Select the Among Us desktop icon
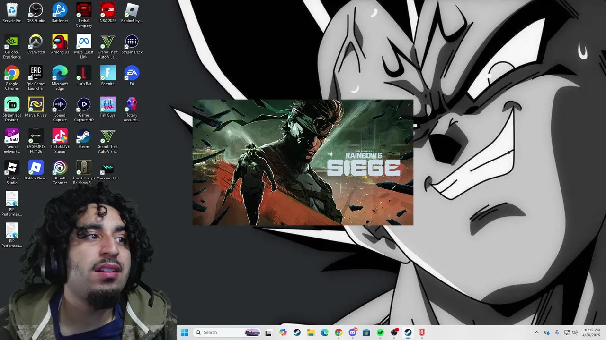This screenshot has height=340, width=606. tap(60, 44)
